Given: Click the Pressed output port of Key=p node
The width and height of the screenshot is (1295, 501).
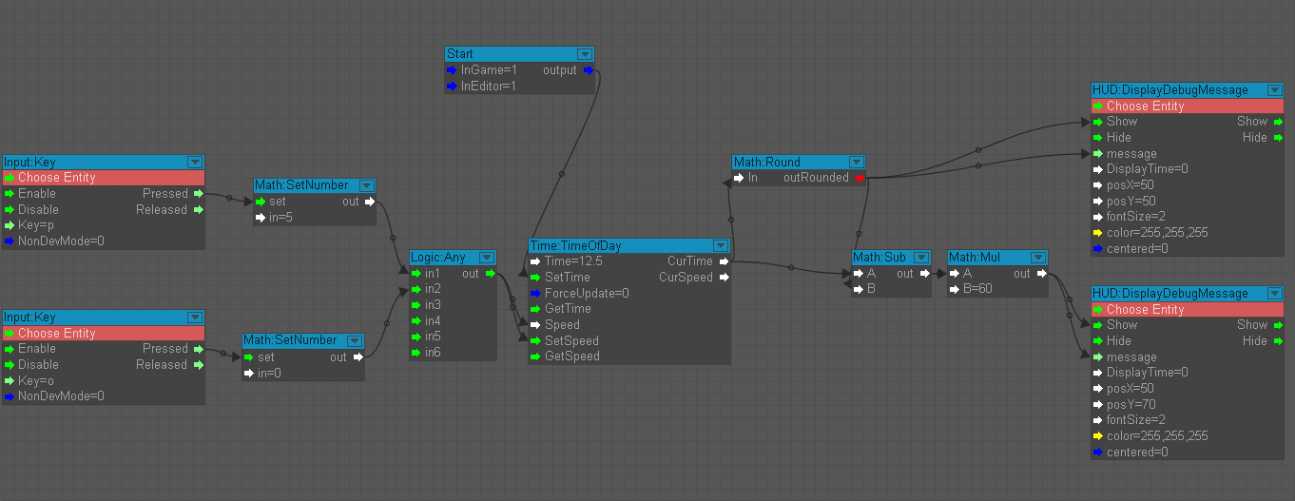Looking at the screenshot, I should 198,194.
